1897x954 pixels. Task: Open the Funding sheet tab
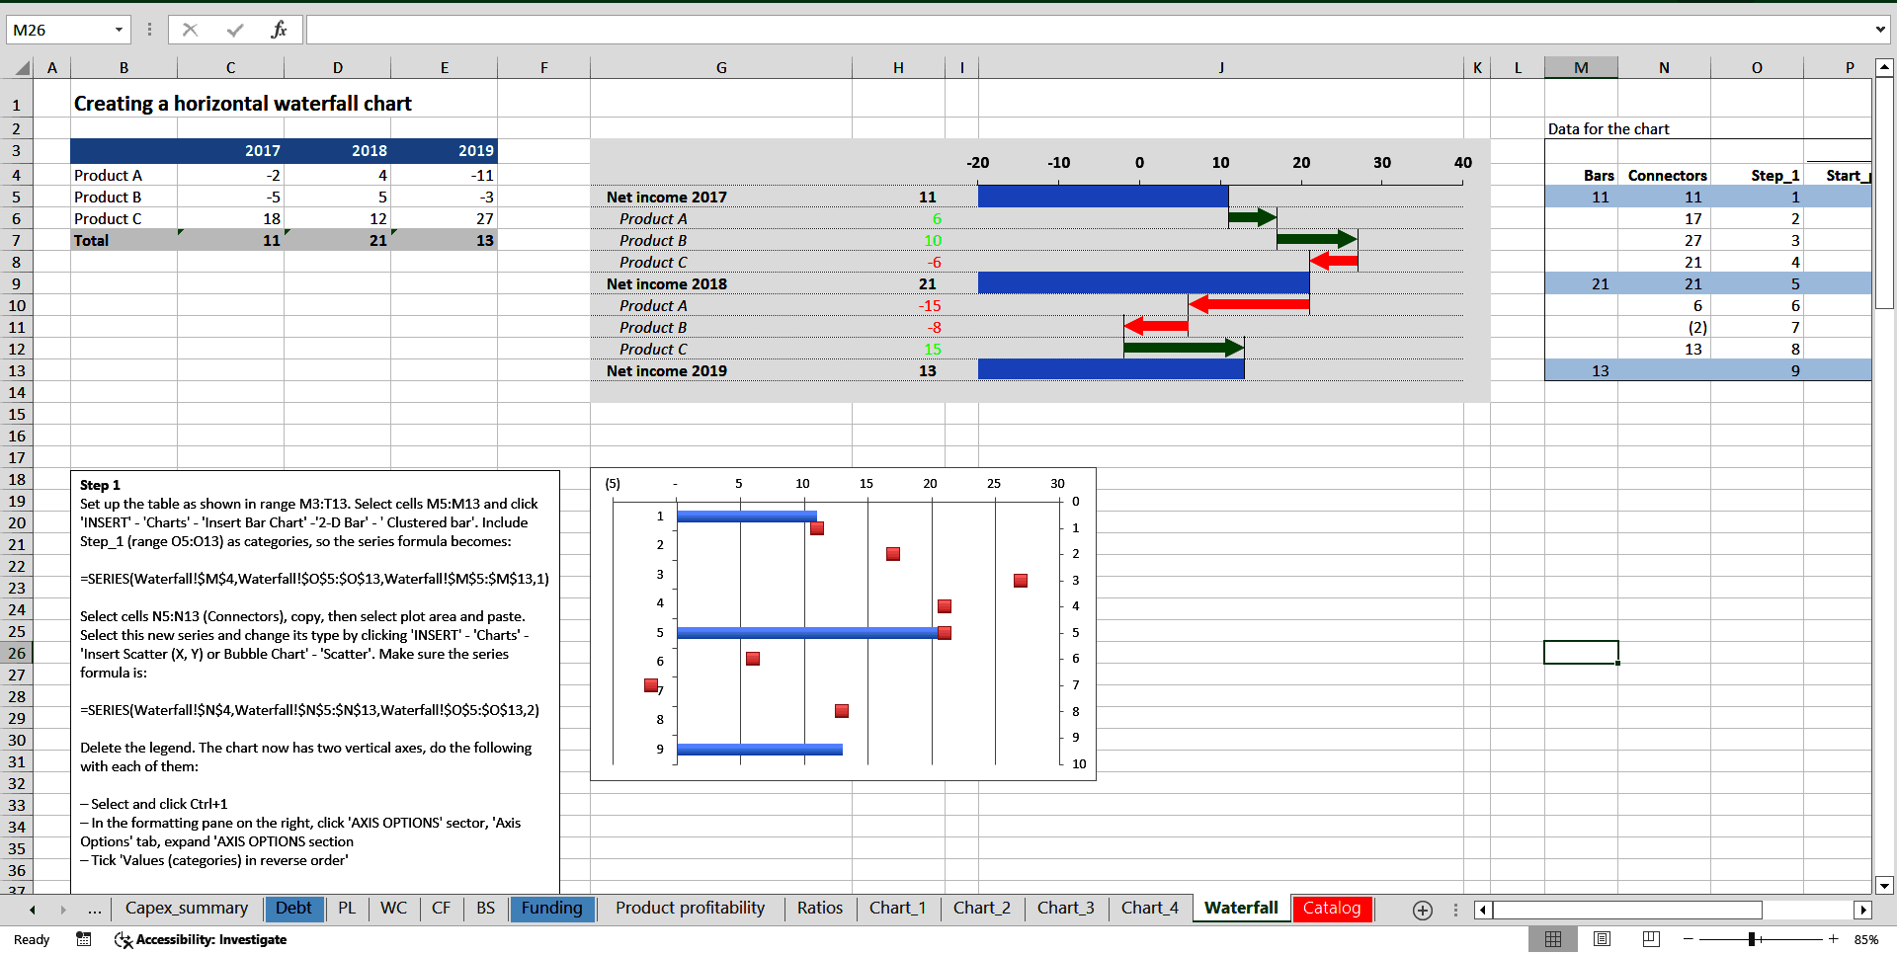point(552,909)
